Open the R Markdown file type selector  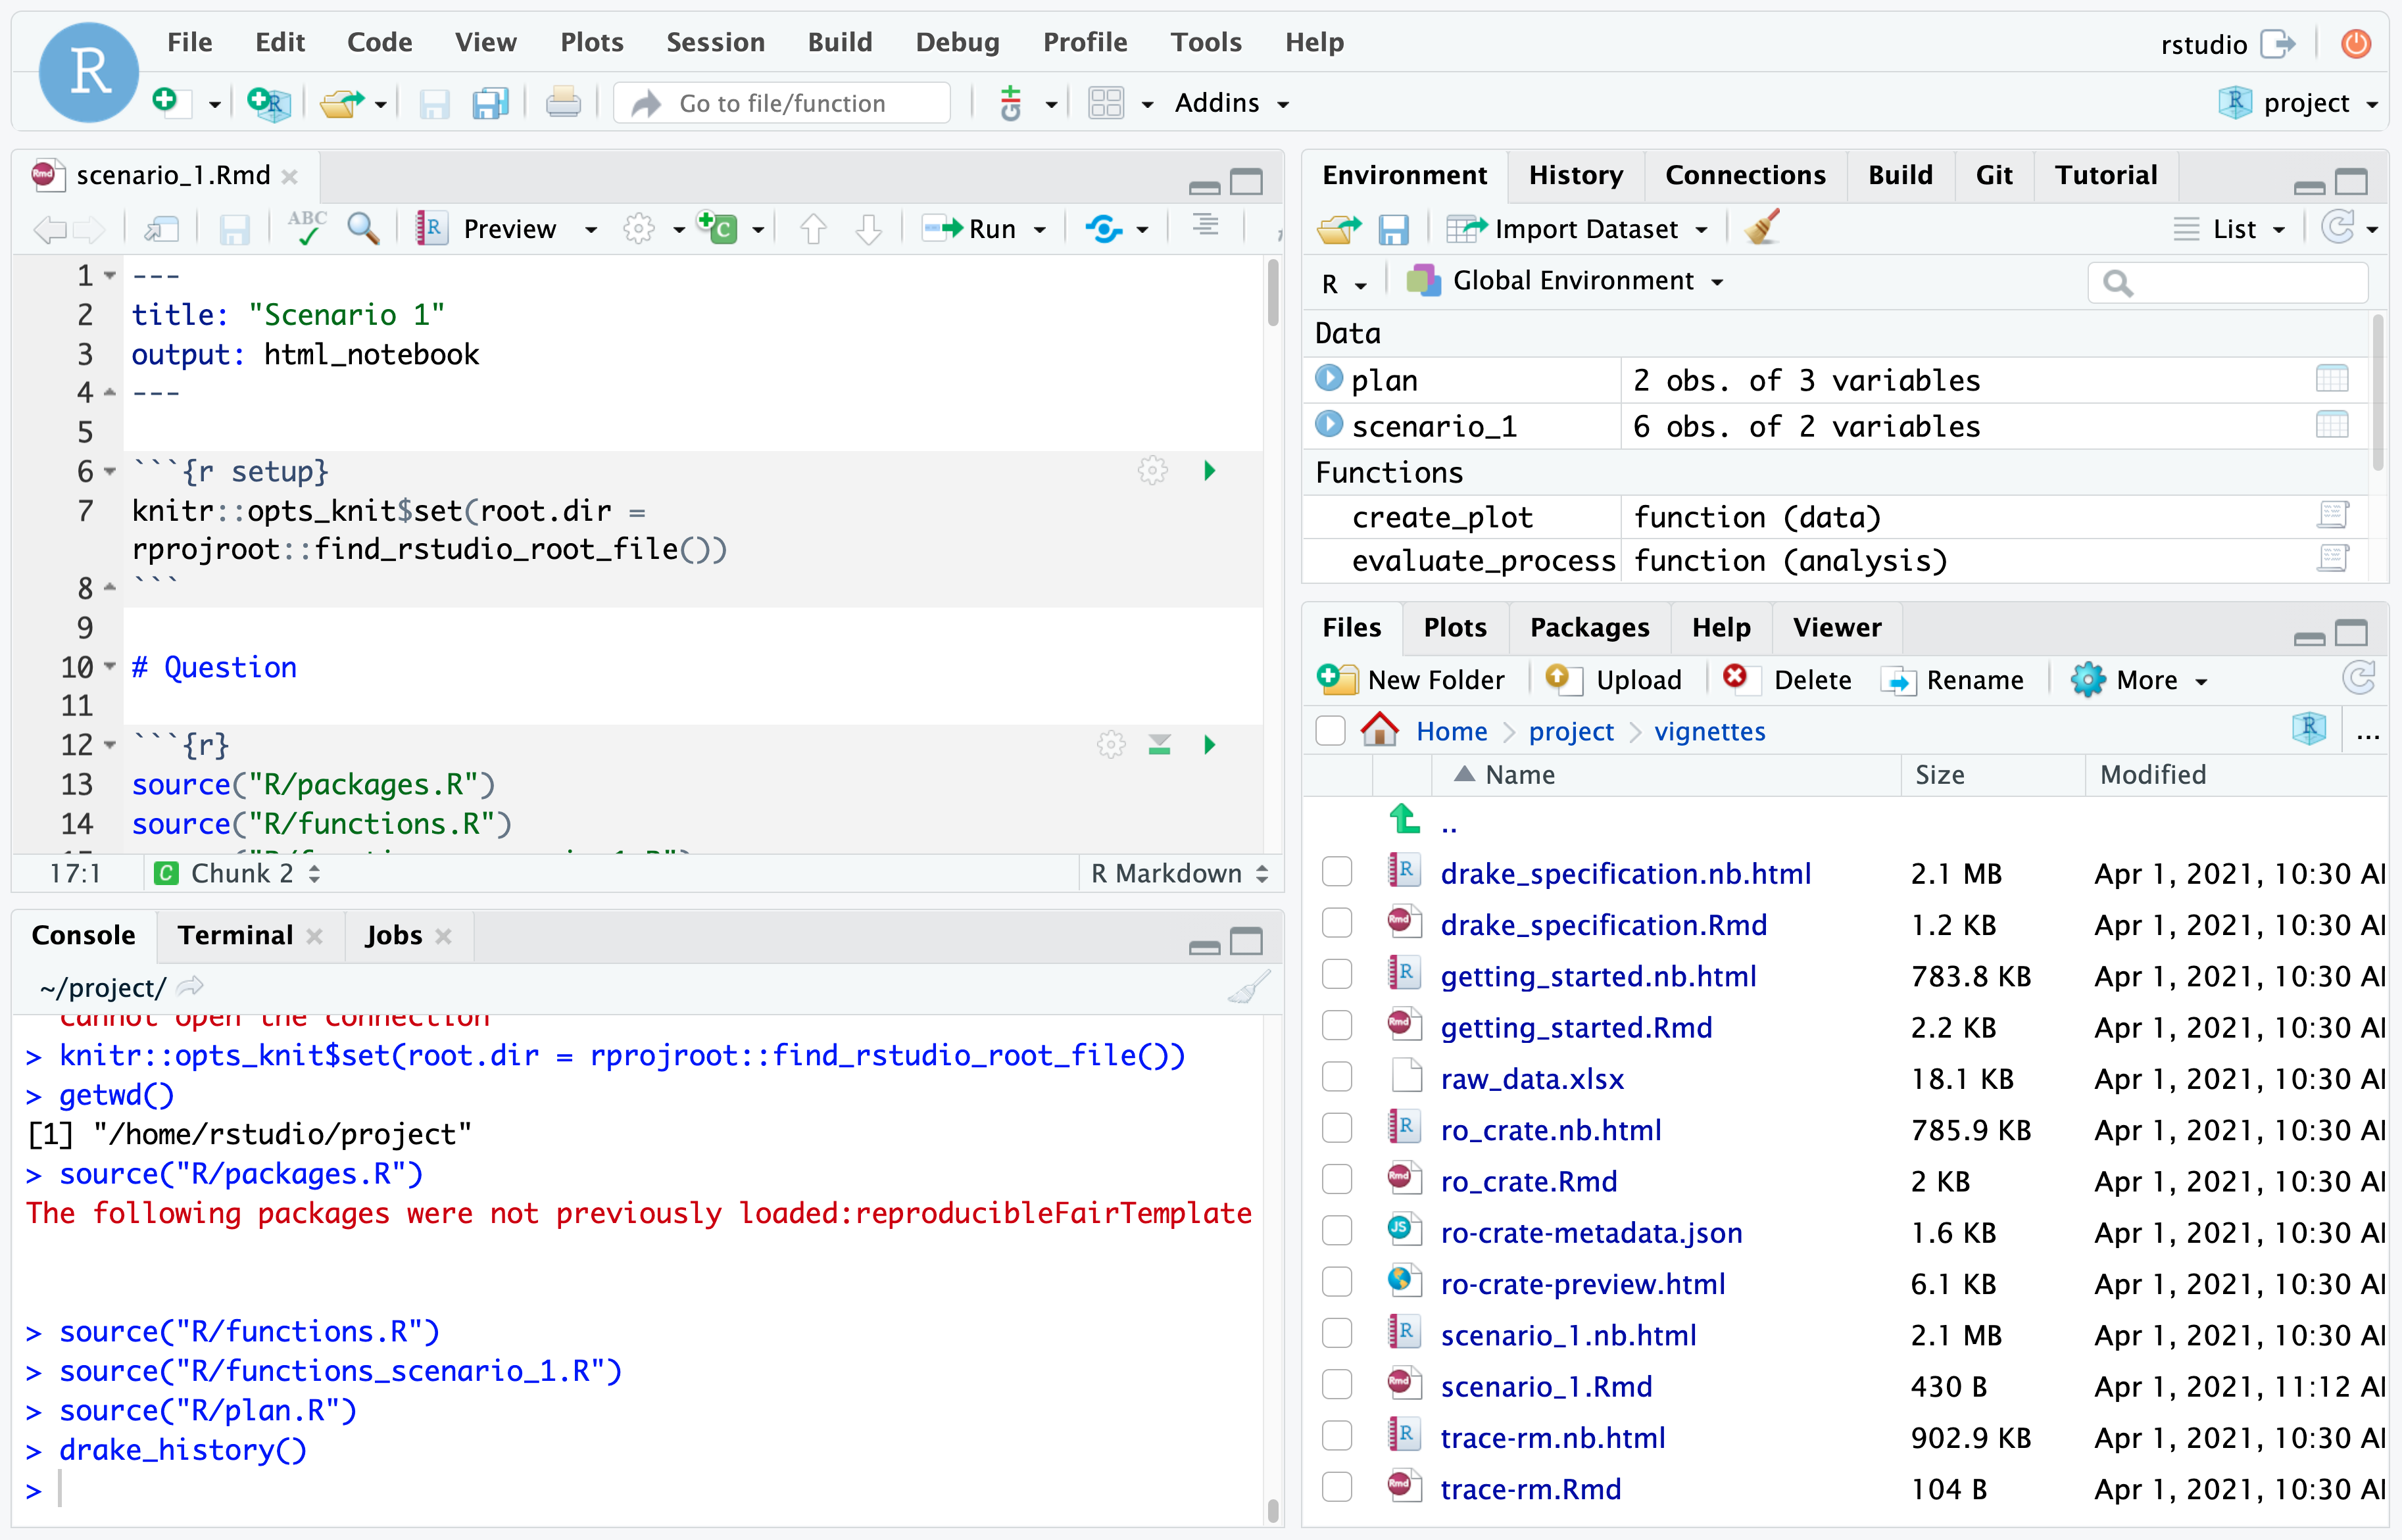(x=1179, y=873)
